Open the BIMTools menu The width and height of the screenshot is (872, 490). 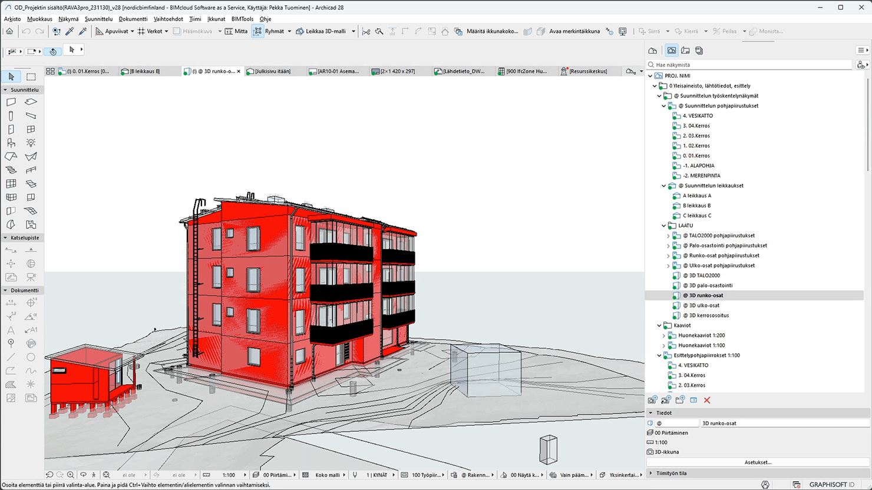tap(242, 19)
